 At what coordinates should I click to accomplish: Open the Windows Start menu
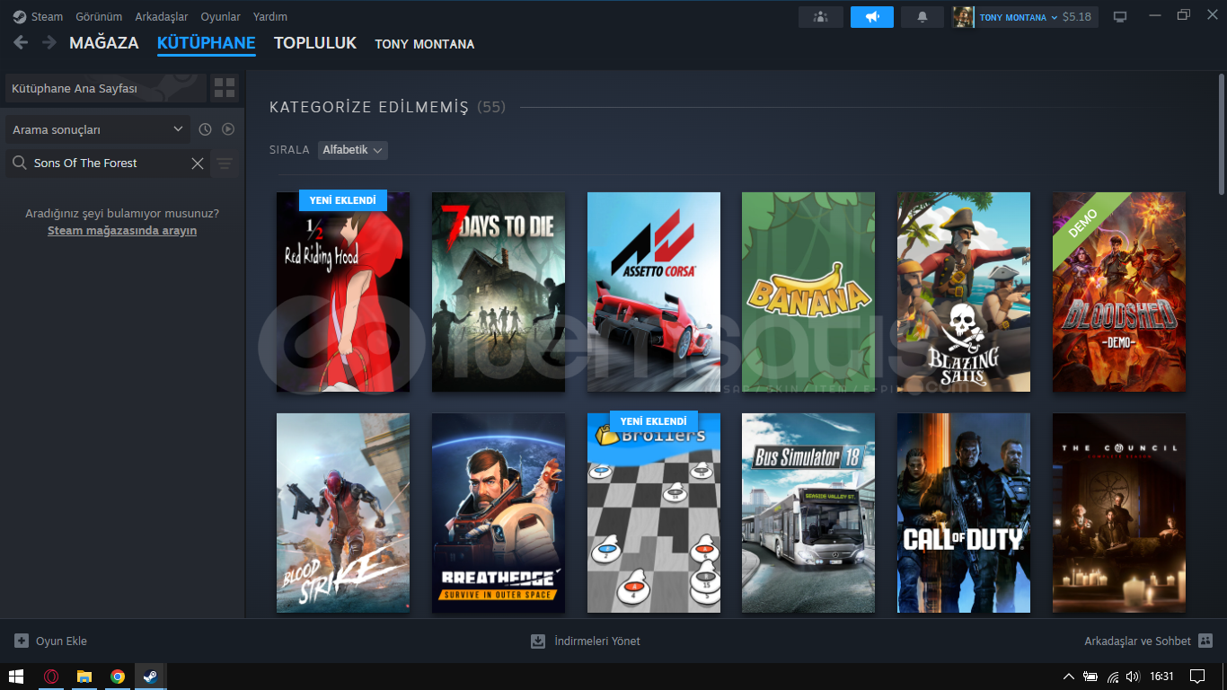coord(16,677)
